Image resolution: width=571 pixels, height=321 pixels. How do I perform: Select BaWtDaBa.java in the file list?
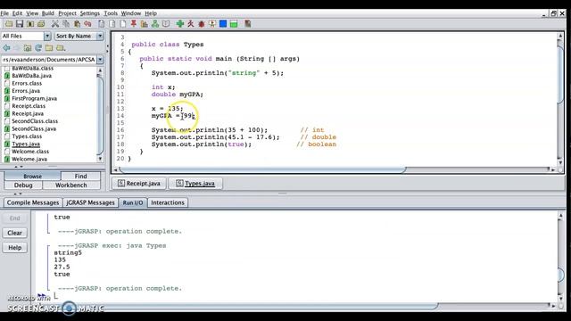(x=32, y=76)
